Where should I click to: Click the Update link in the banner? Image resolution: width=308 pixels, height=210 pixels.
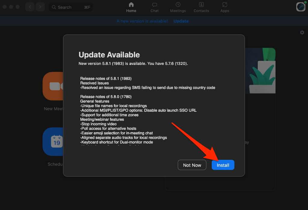tap(181, 21)
